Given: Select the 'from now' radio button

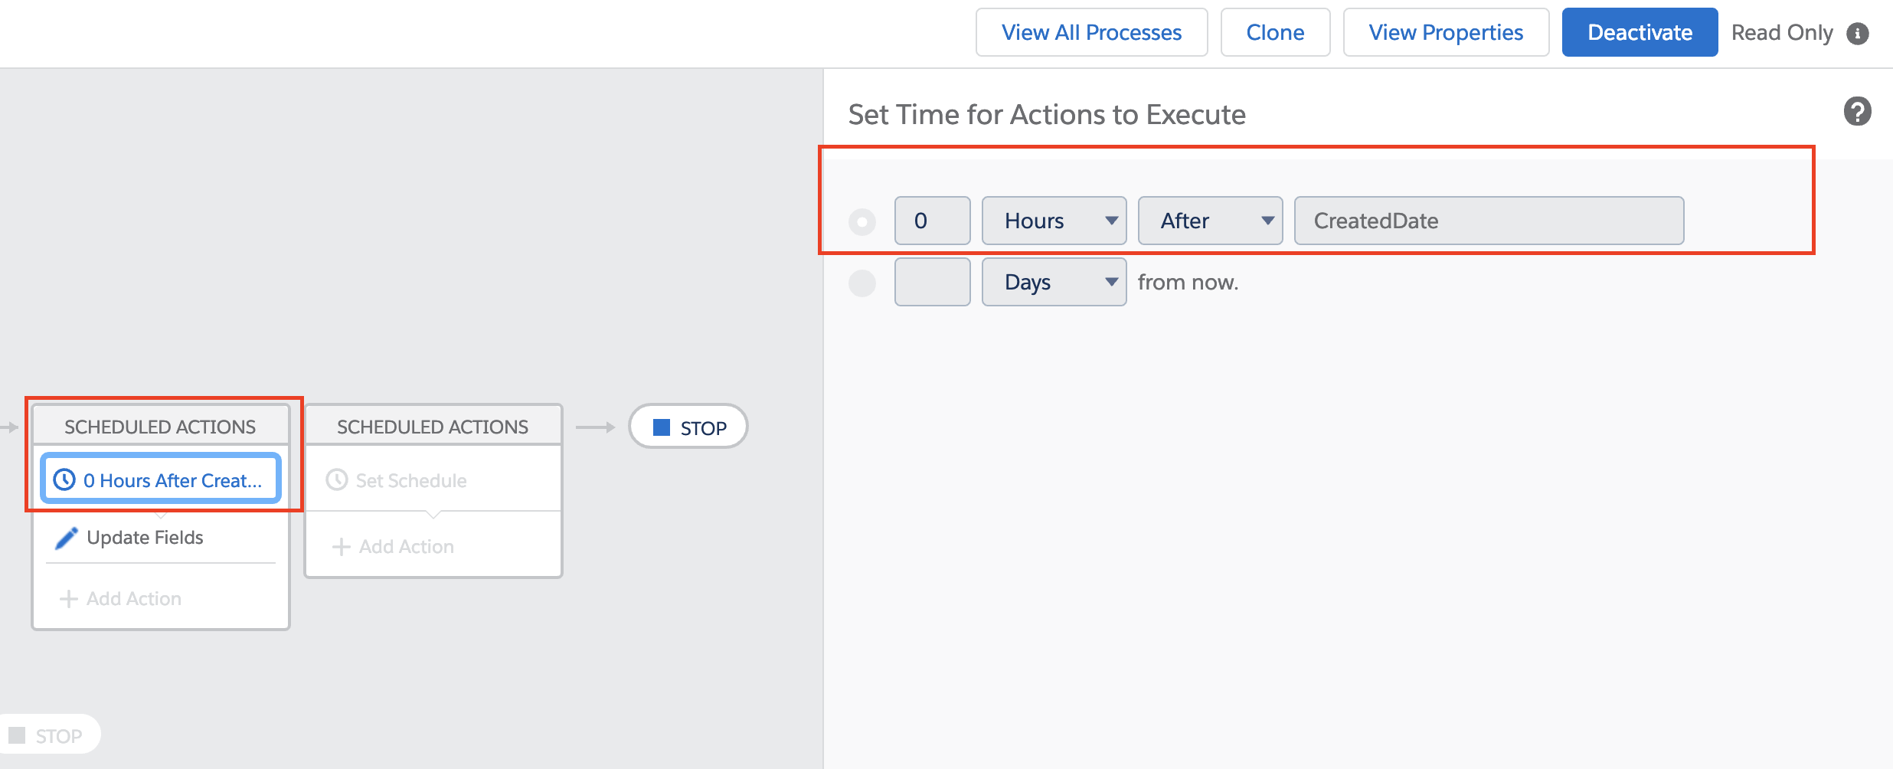Looking at the screenshot, I should click(x=862, y=283).
